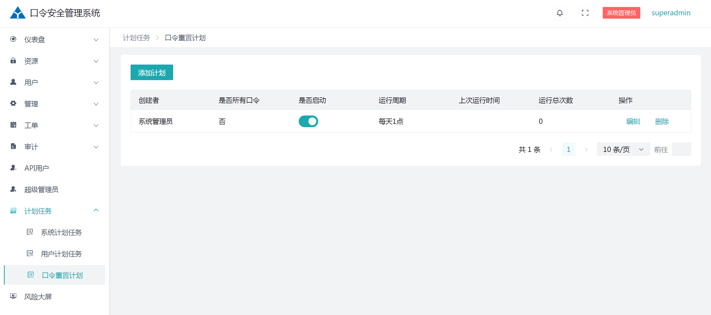Viewport: 711px width, 315px height.
Task: Disable the plan's enabled switch
Action: pos(308,121)
